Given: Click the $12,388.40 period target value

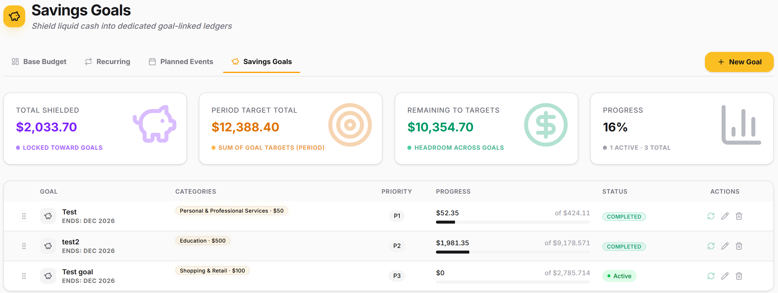Looking at the screenshot, I should tap(245, 127).
